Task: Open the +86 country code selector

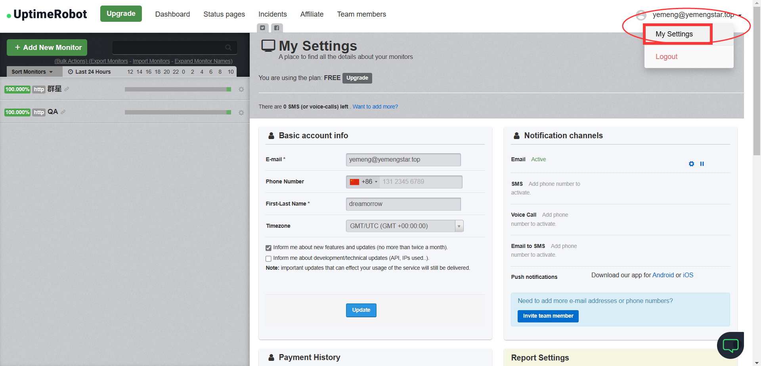Action: click(363, 182)
